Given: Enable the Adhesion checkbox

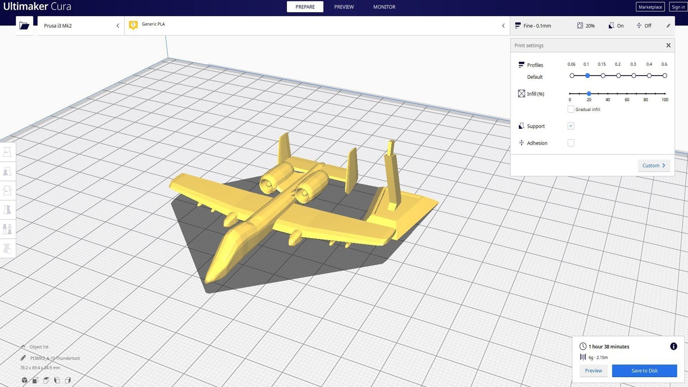Looking at the screenshot, I should [571, 143].
